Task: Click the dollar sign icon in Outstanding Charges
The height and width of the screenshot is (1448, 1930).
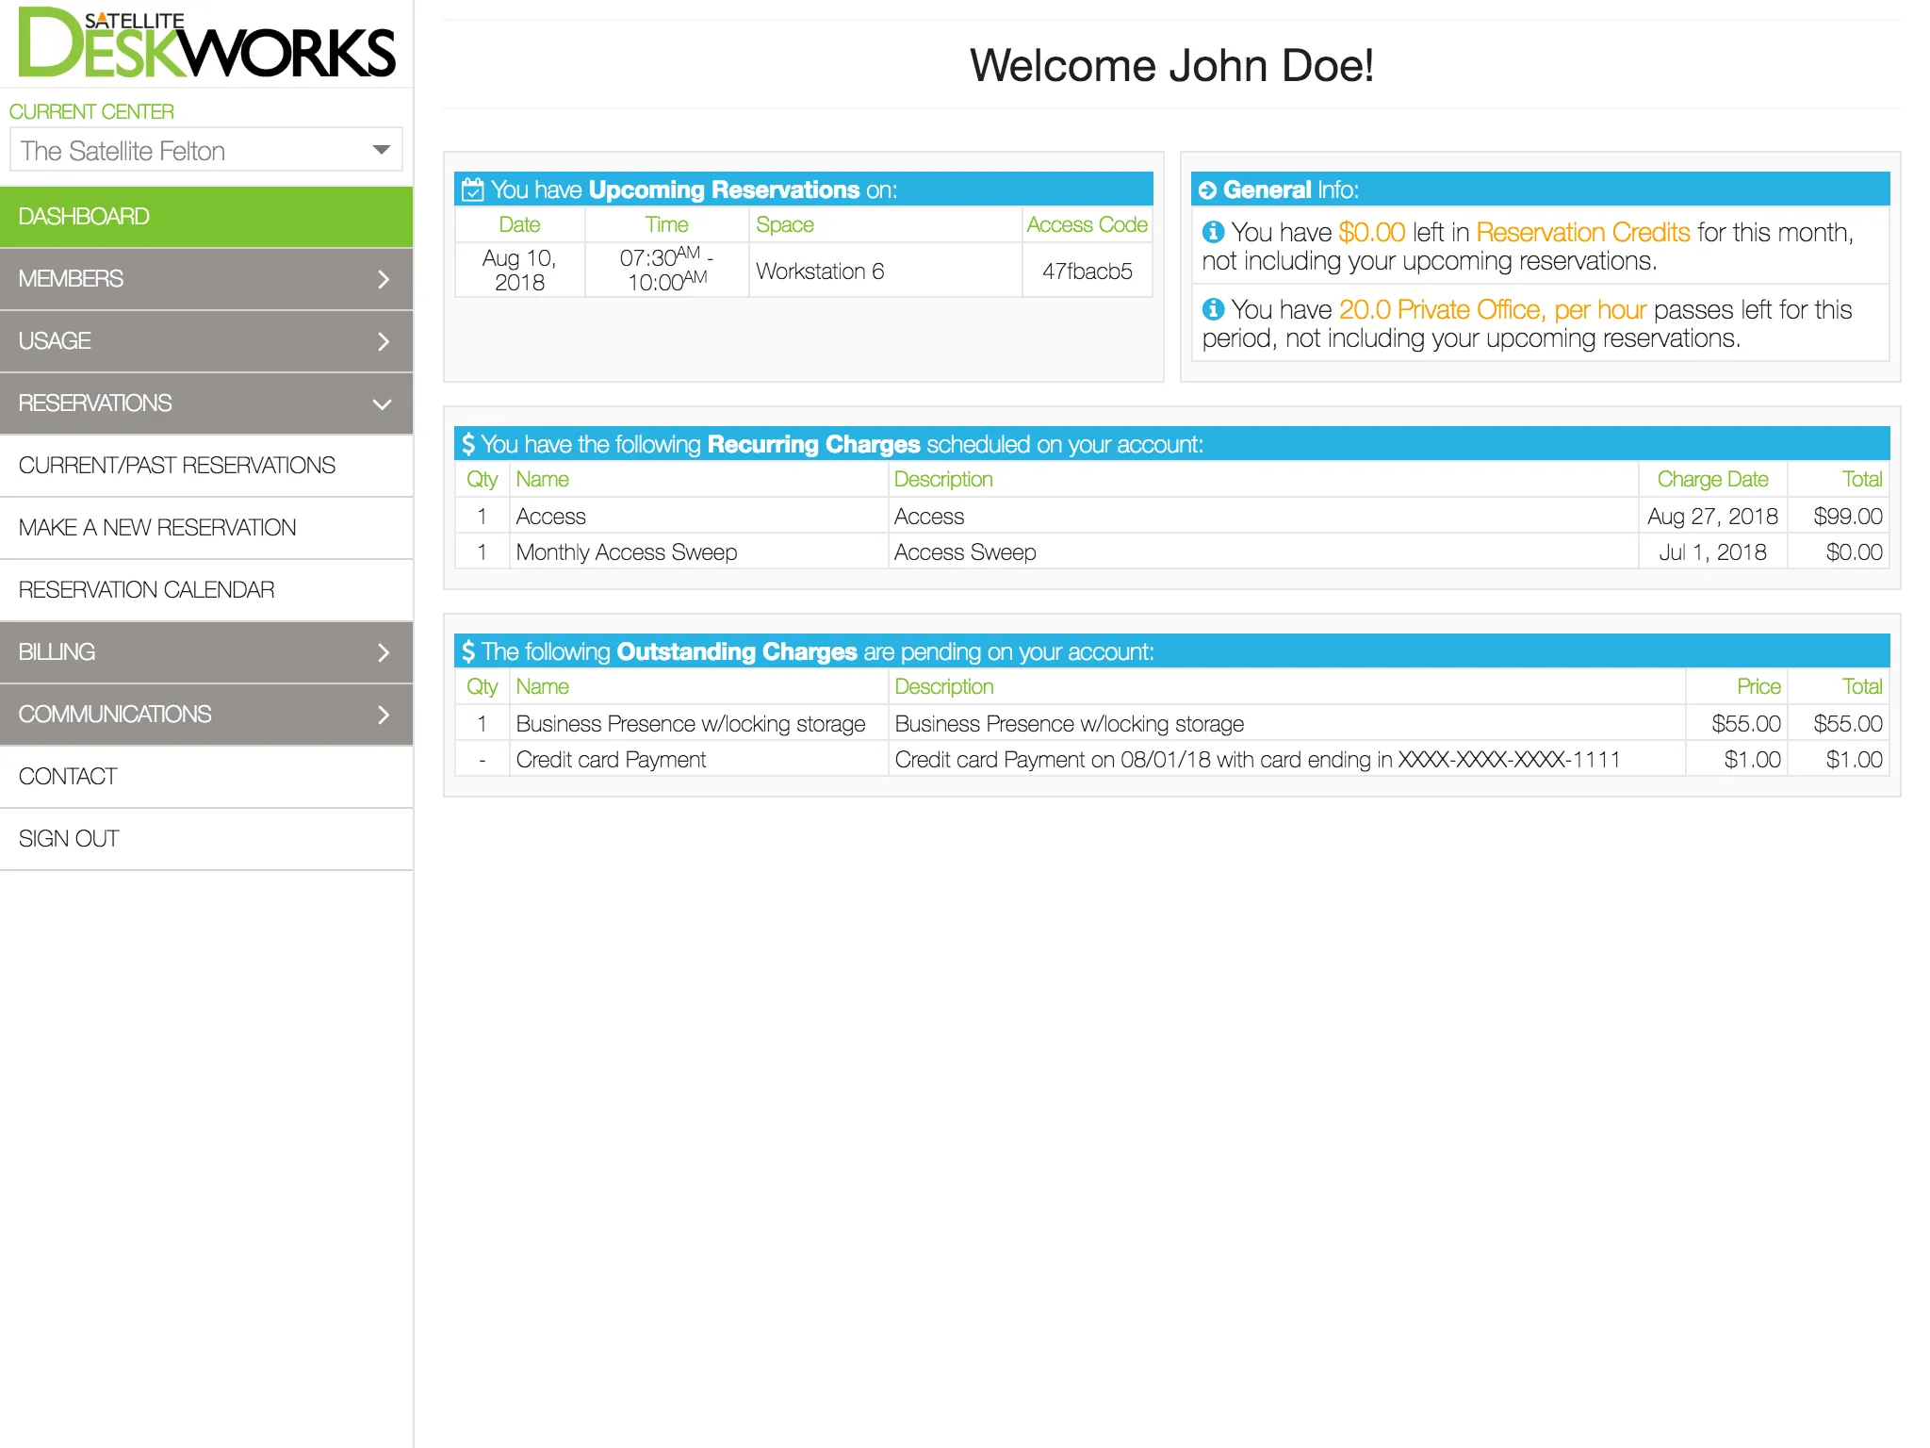Action: [x=468, y=651]
